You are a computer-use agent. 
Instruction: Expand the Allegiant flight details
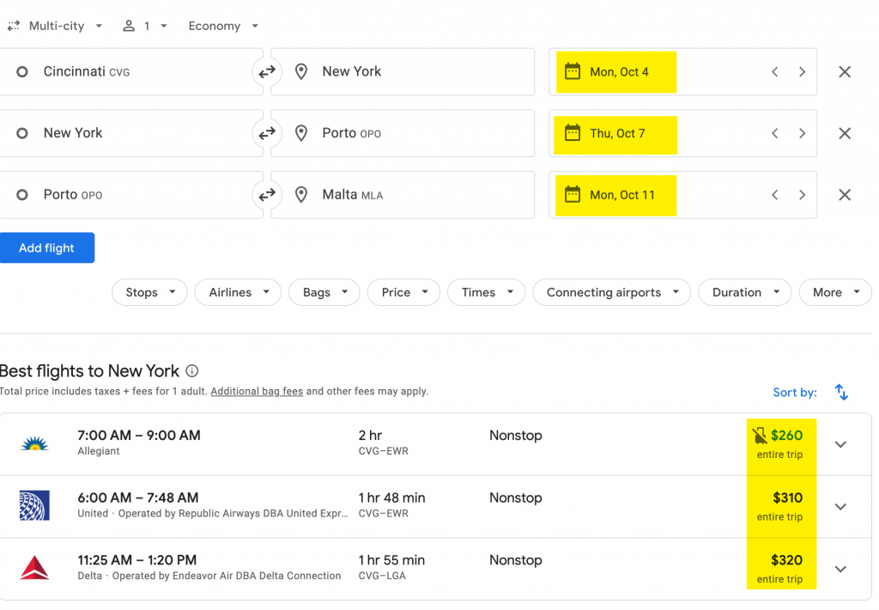[x=840, y=444]
